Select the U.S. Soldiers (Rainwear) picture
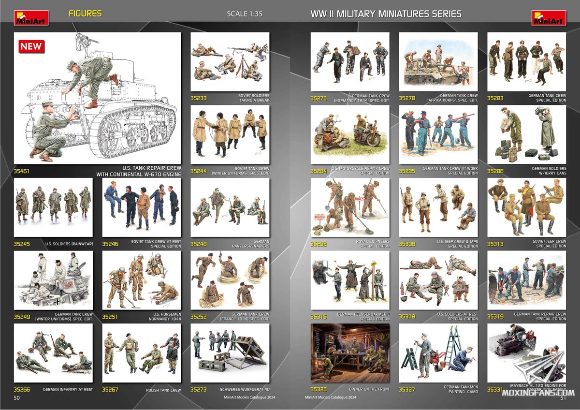The width and height of the screenshot is (580, 410). (x=53, y=207)
